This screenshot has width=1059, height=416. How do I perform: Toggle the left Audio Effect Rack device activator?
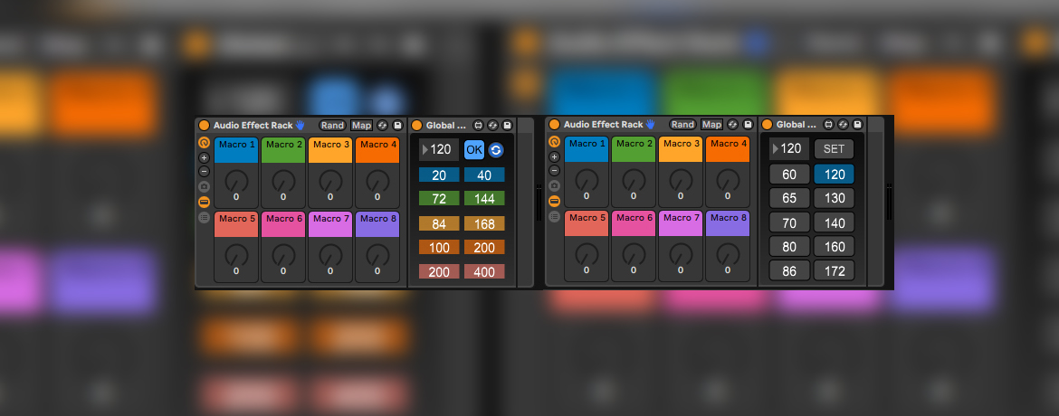(204, 125)
